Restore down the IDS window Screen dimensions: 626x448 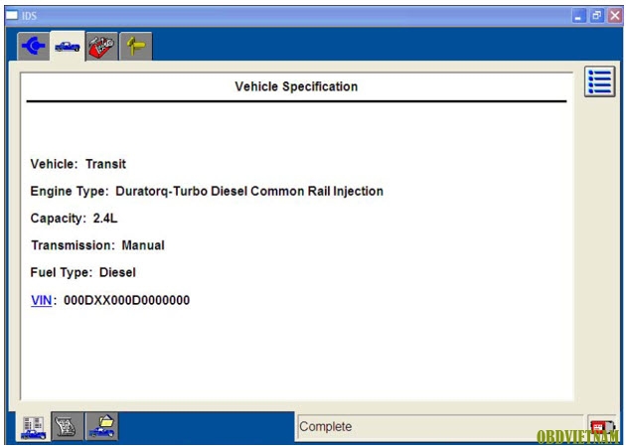tap(597, 16)
